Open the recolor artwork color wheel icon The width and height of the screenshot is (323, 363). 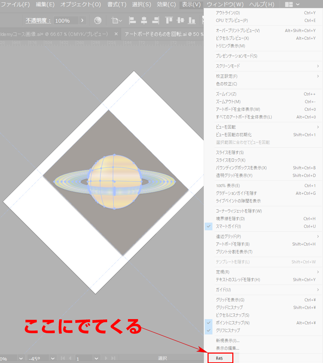(x=98, y=21)
